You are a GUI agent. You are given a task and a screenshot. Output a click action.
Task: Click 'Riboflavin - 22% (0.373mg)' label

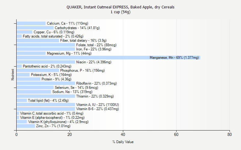96,83
